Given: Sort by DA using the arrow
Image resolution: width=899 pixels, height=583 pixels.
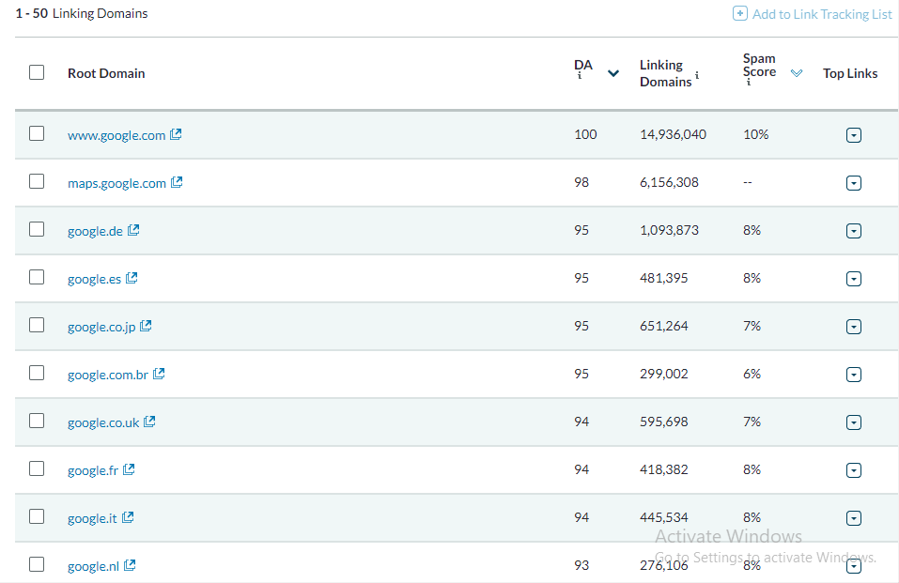Looking at the screenshot, I should (613, 73).
